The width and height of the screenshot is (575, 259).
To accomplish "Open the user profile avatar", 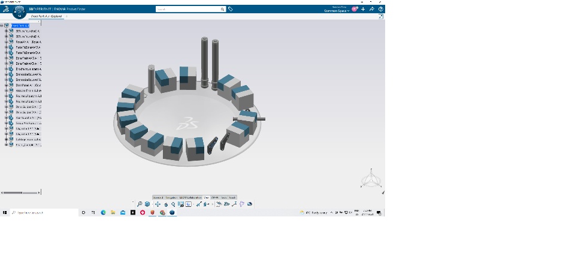I will point(354,9).
